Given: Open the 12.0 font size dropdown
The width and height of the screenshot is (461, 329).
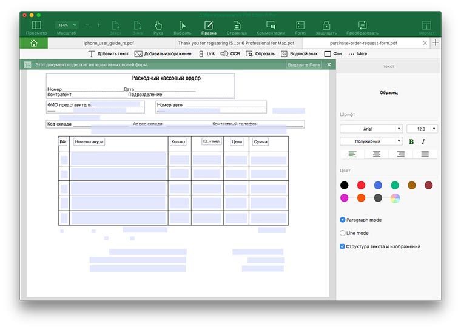Looking at the screenshot, I should pyautogui.click(x=422, y=129).
